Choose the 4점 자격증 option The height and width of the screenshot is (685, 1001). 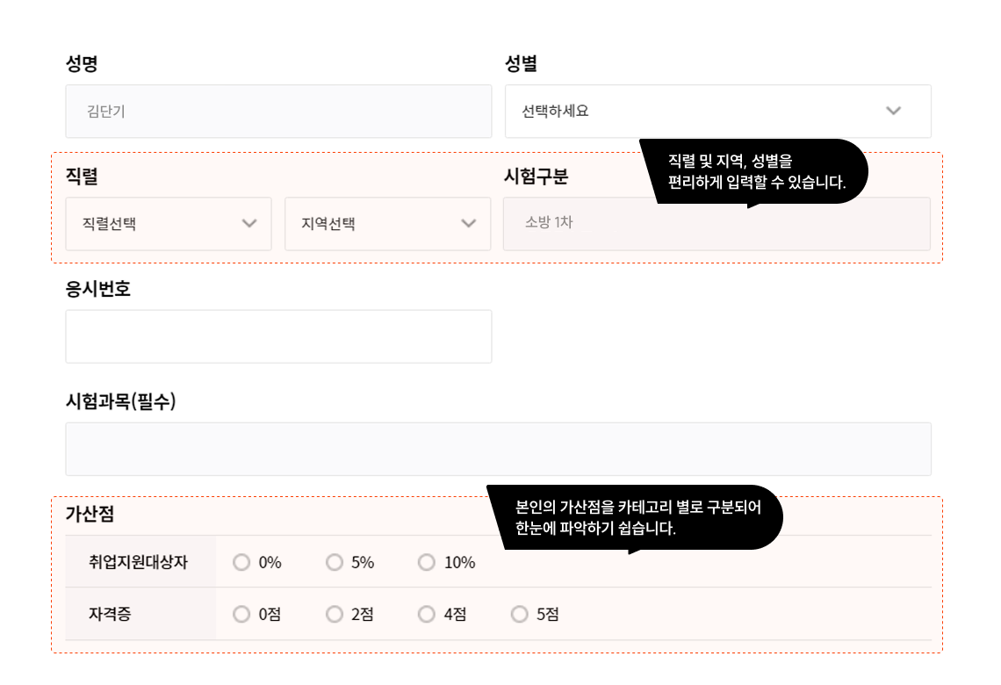pos(427,614)
